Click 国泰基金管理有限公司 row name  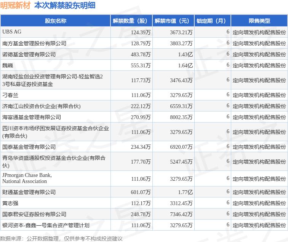[29, 147]
